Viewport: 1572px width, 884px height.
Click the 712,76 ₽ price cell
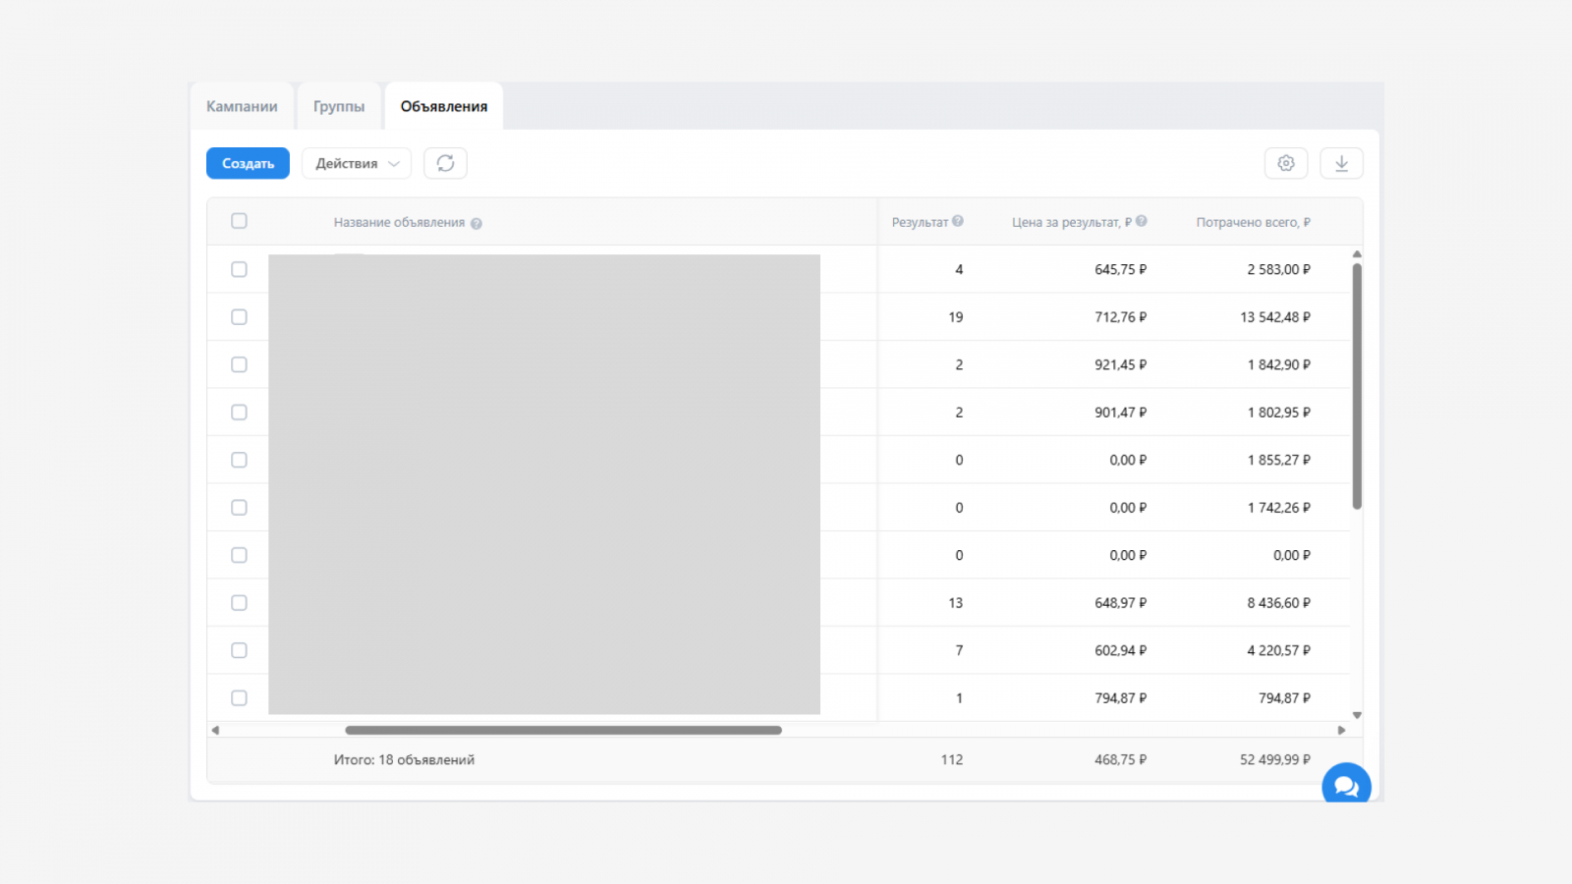1120,317
